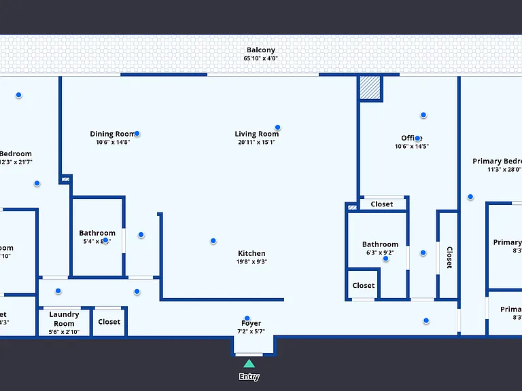Open the hallway dot right of small Bathroom
The width and height of the screenshot is (522, 391).
[x=141, y=235]
